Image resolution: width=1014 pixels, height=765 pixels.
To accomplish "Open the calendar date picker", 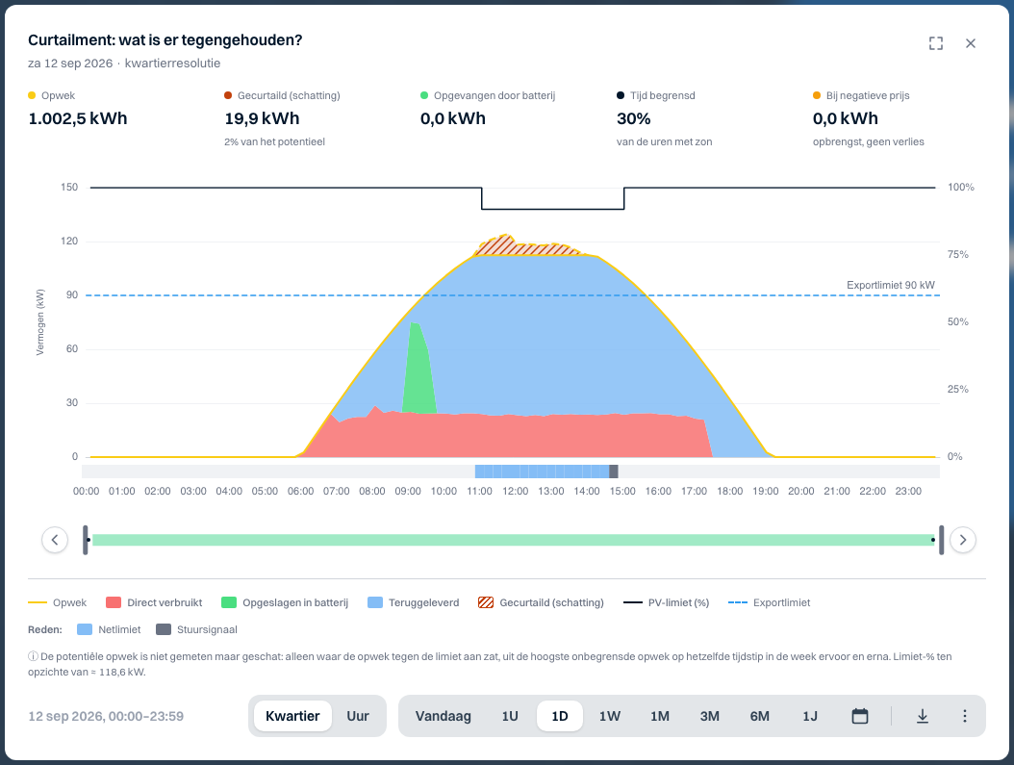I will 860,716.
